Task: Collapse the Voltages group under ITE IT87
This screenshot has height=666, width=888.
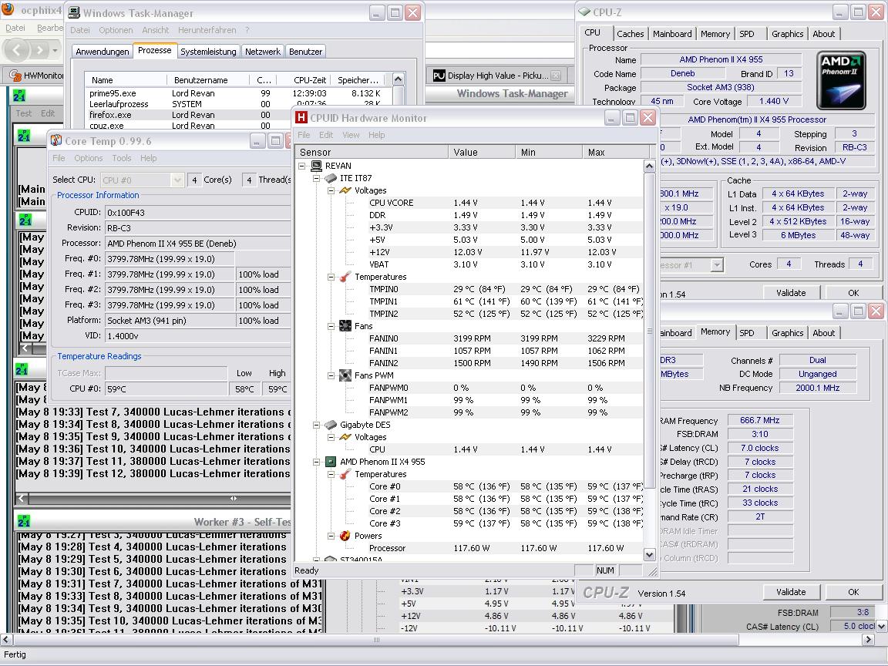Action: (x=331, y=191)
